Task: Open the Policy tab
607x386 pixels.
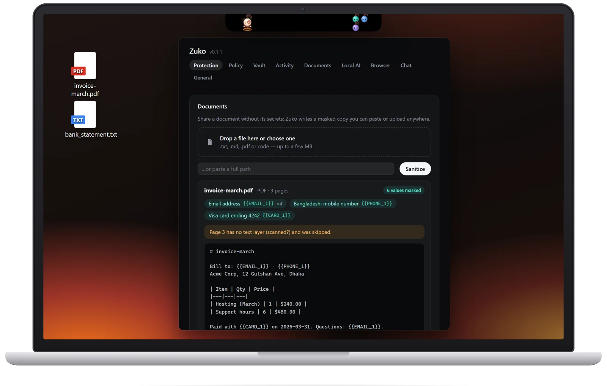Action: 236,65
